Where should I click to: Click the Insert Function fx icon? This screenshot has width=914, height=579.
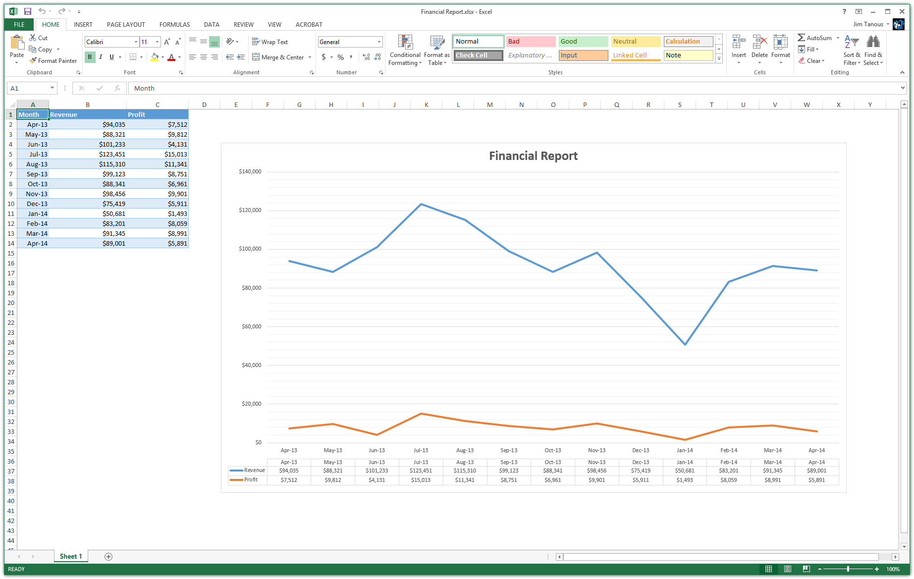(x=117, y=88)
